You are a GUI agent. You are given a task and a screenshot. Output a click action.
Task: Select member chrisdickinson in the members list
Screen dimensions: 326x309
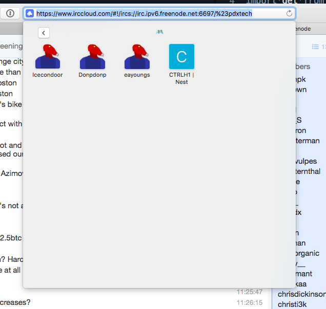click(x=301, y=294)
